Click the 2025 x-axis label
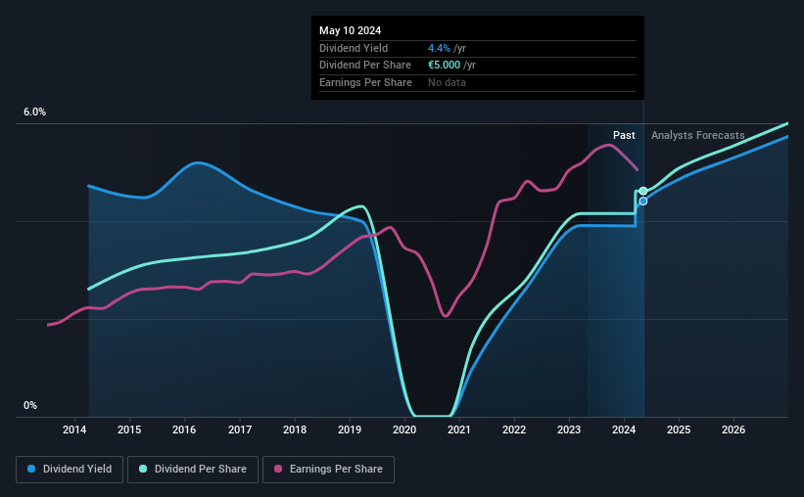804x497 pixels. point(679,429)
